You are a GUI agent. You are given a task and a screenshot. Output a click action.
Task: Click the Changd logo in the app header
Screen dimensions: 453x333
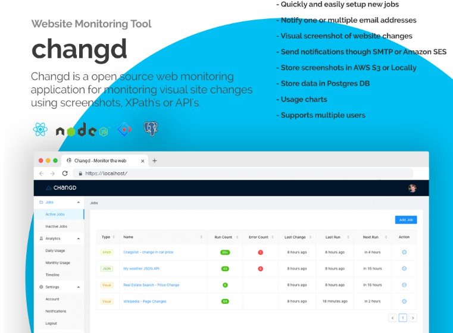tap(61, 187)
